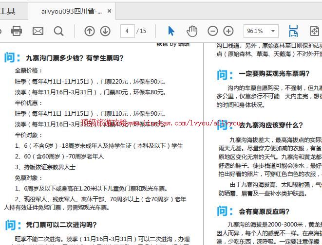Click the fit page icon
322x245 pixels.
coord(315,31)
